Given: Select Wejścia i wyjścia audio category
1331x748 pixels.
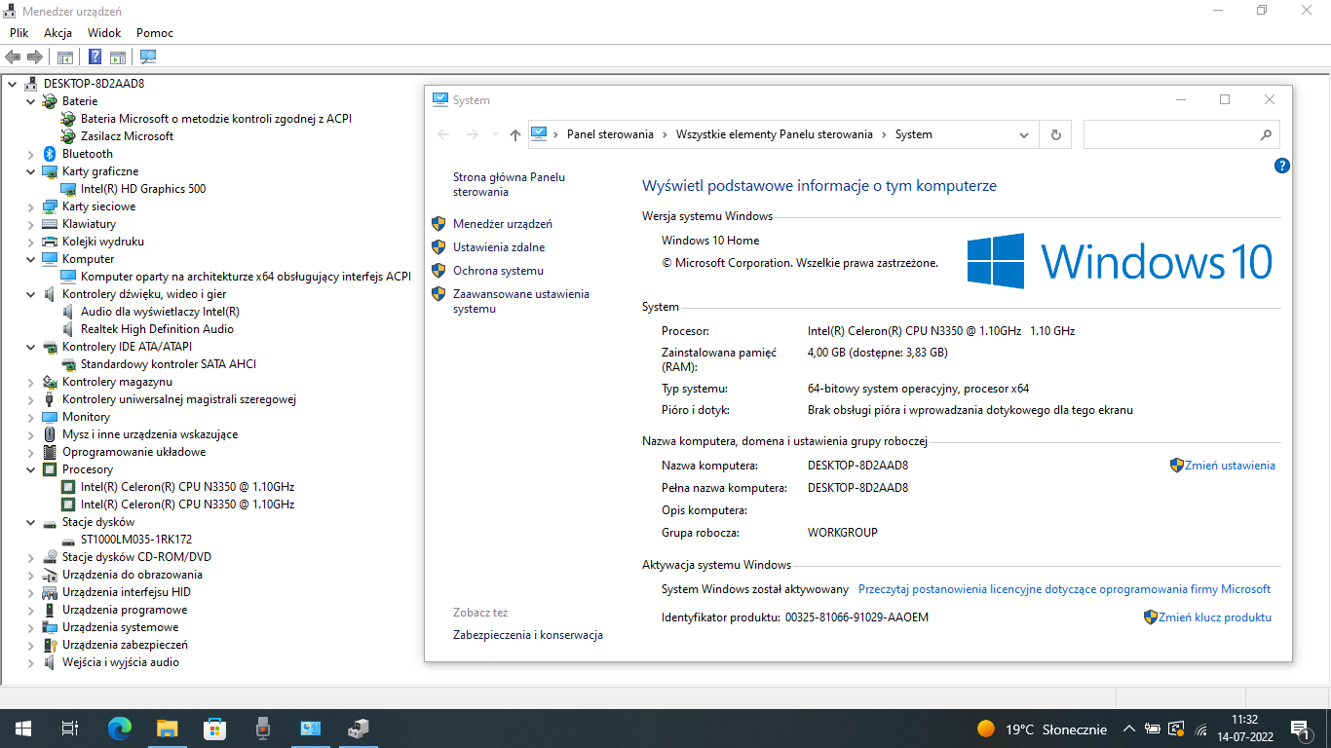Looking at the screenshot, I should click(x=121, y=662).
